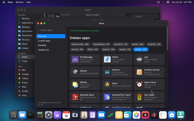The width and height of the screenshot is (194, 121).
Task: Click the crown system menu icon
Action: [x=4, y=2]
